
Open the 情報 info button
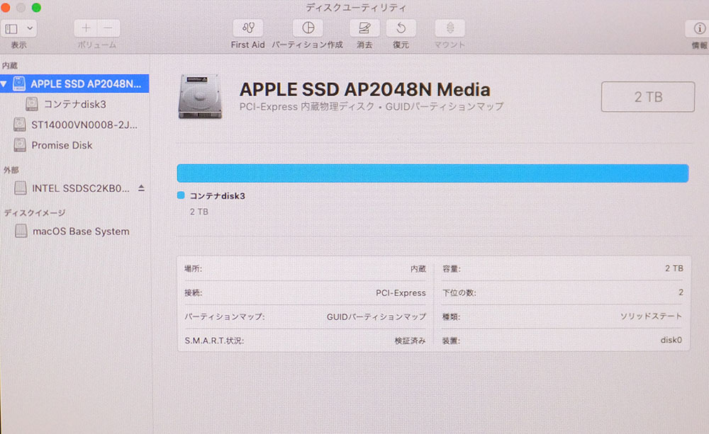698,28
